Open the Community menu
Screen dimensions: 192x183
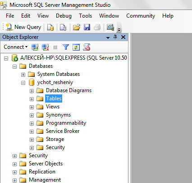[141, 16]
